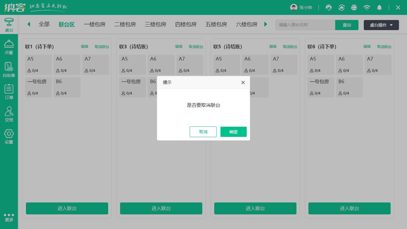Open the 自助单 self-service sidebar icon
407x229 pixels.
(x=9, y=70)
